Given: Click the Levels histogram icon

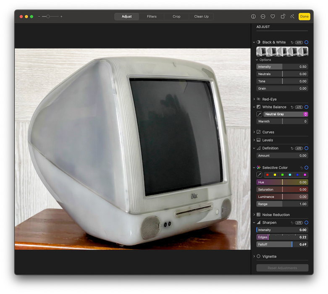Looking at the screenshot, I should (259, 140).
